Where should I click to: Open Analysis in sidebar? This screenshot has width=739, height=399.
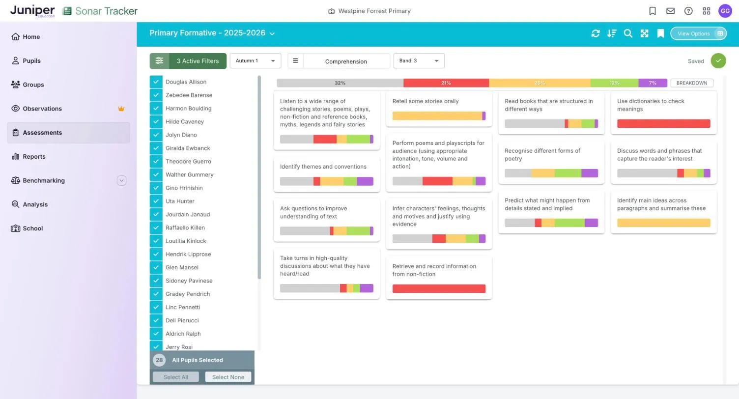click(68, 204)
